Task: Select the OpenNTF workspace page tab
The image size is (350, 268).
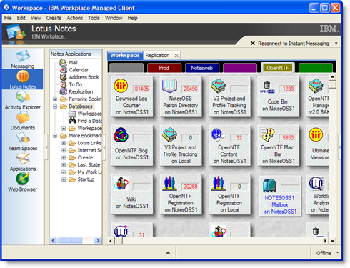Action: tap(278, 68)
